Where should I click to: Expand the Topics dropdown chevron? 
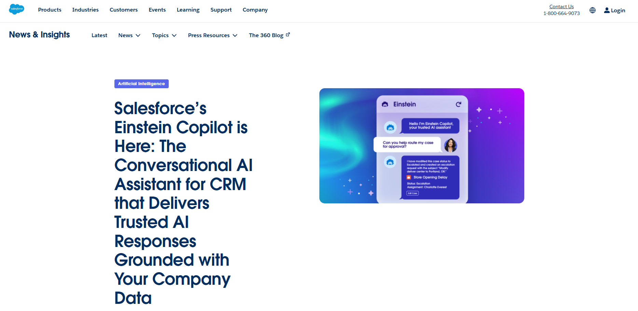point(174,35)
